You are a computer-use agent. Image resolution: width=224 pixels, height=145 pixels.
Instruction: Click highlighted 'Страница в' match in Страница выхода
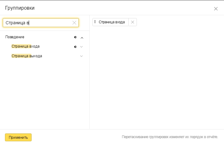(x=21, y=56)
